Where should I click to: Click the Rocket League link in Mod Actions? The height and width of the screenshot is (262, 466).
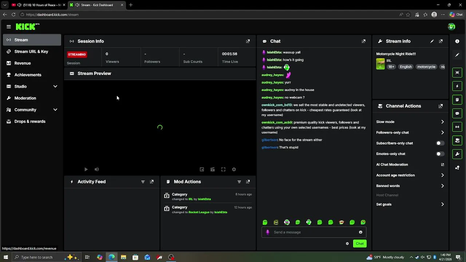point(199,213)
